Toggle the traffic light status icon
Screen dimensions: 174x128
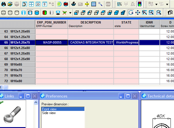139,4
